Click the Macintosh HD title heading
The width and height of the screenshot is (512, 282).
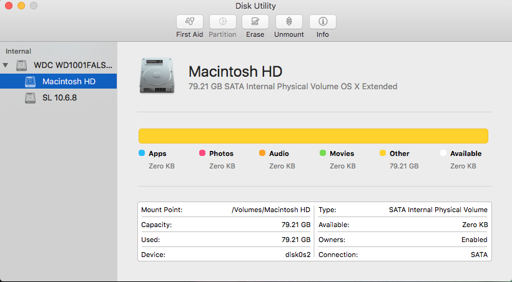(236, 70)
